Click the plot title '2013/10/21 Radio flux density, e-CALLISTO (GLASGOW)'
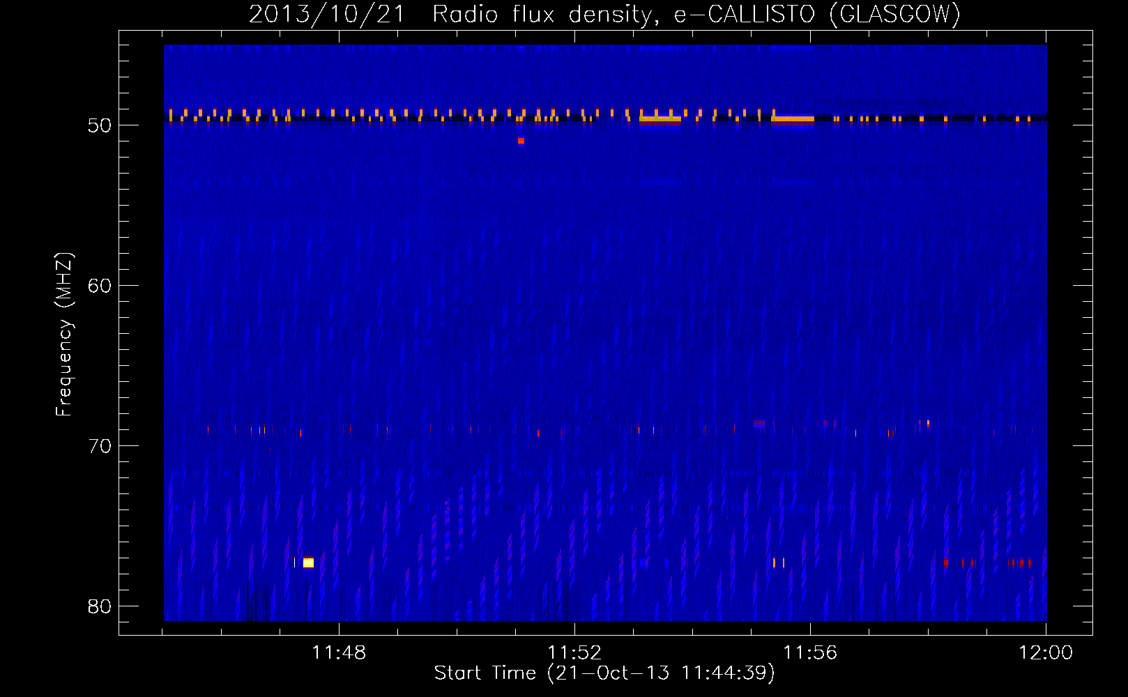The height and width of the screenshot is (697, 1128). [x=604, y=14]
